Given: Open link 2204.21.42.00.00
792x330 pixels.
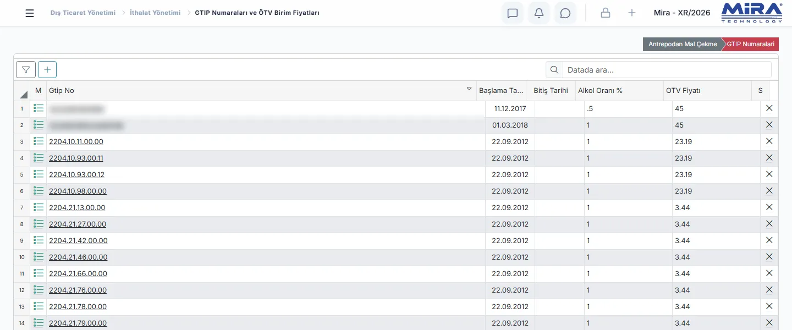Looking at the screenshot, I should point(78,240).
